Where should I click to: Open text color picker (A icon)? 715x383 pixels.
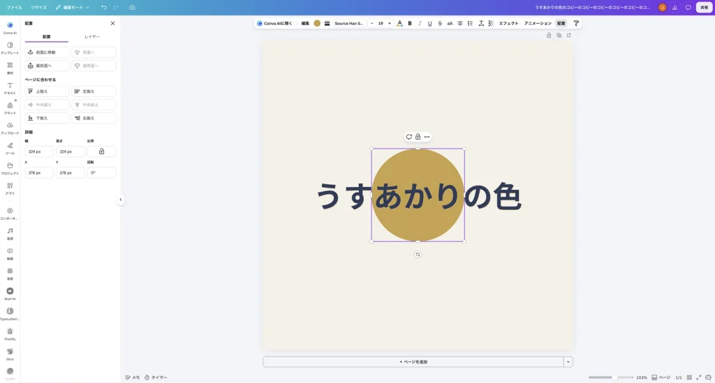click(x=400, y=23)
